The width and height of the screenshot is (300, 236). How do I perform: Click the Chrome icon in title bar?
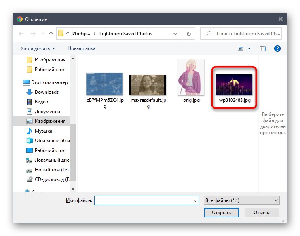20,19
